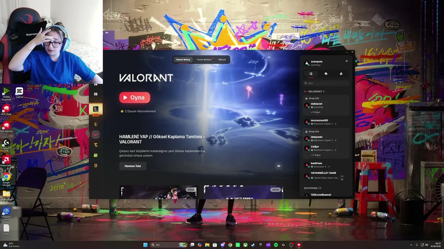Expand the +1 Diğer group members
This screenshot has height=249, width=444.
(316, 112)
